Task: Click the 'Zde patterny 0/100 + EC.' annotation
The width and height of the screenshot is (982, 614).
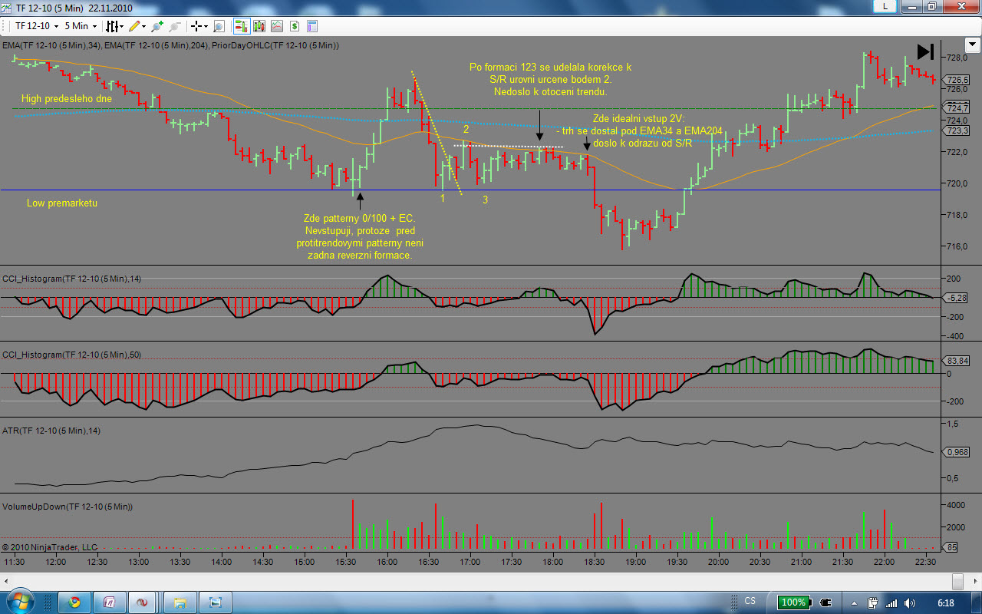Action: 359,219
